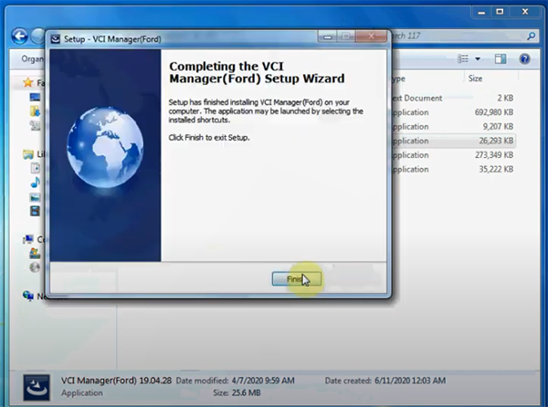Click the Explorer search magnifier icon
The width and height of the screenshot is (548, 407).
pos(531,36)
